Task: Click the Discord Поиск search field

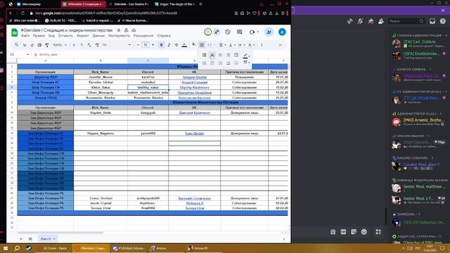Action: click(x=406, y=21)
